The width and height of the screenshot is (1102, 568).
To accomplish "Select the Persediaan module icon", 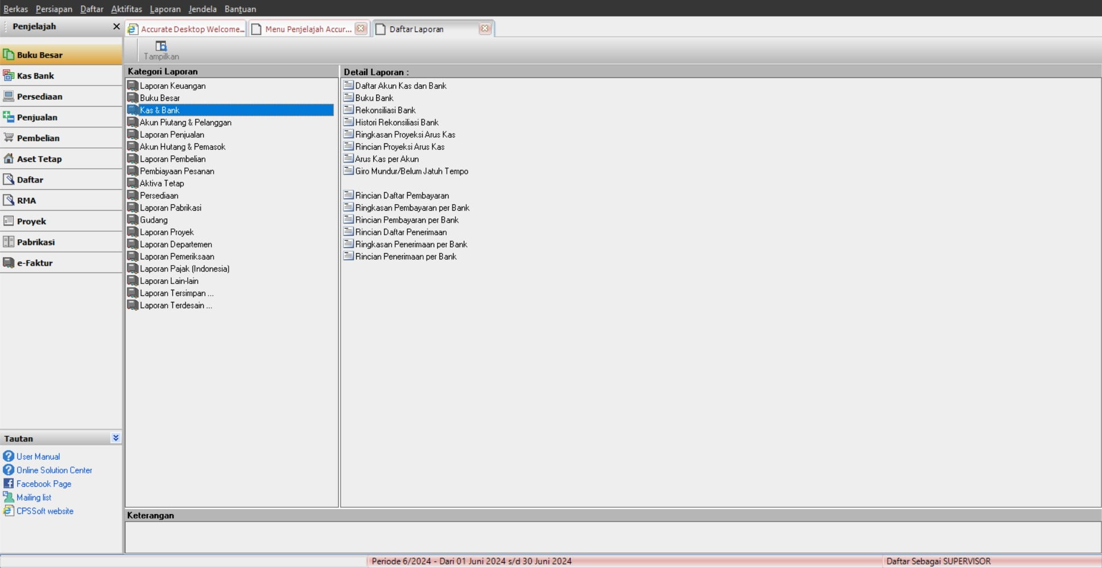I will (x=9, y=96).
